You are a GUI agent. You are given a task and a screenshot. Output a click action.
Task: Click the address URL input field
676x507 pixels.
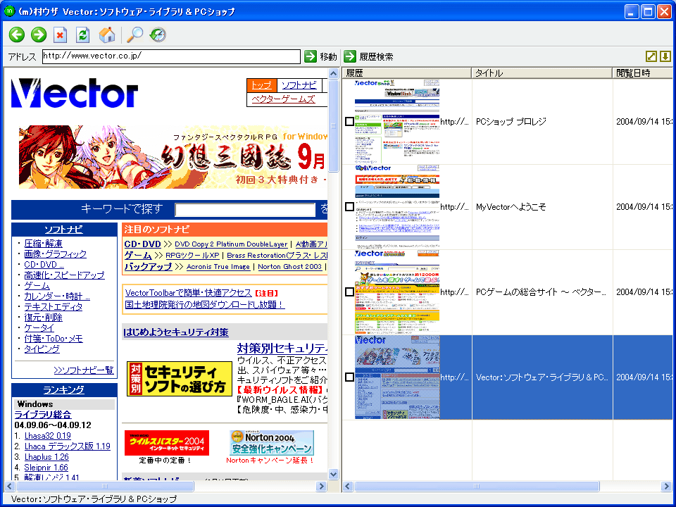(171, 56)
